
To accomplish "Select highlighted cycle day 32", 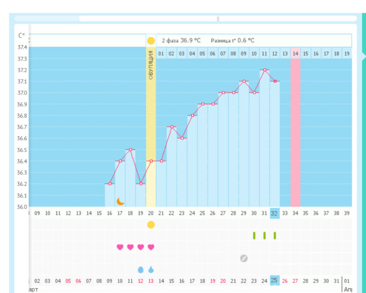I will tap(274, 213).
